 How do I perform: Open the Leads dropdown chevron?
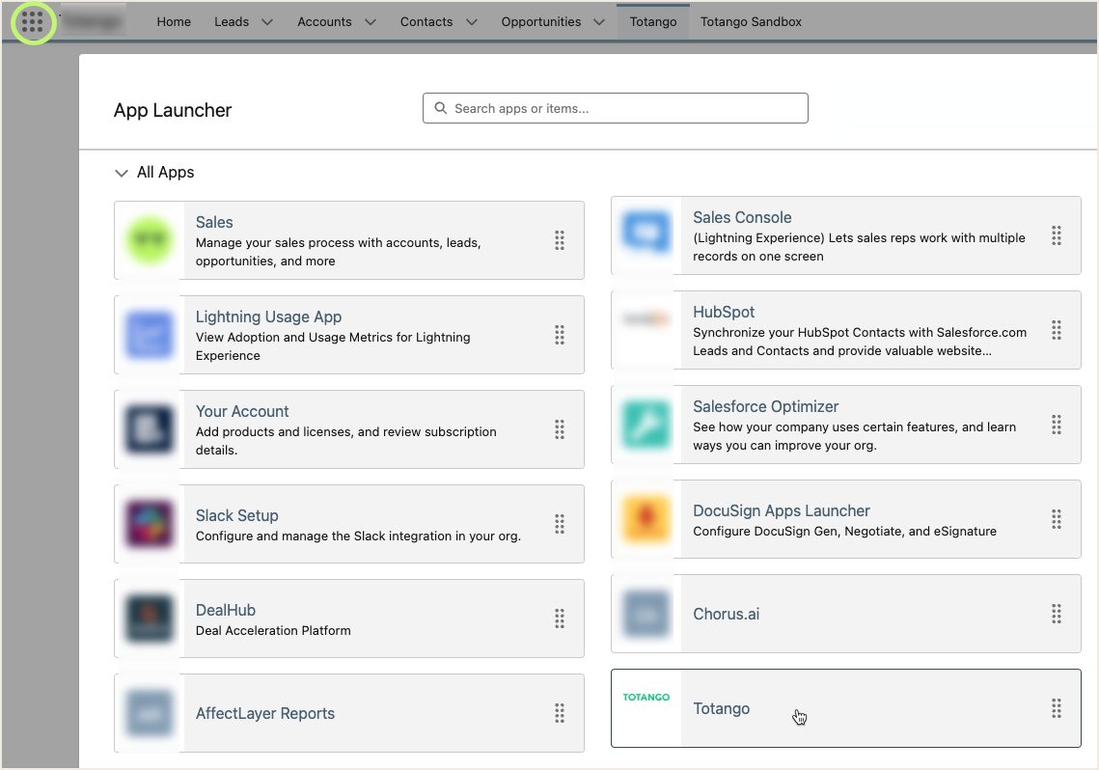(x=267, y=22)
